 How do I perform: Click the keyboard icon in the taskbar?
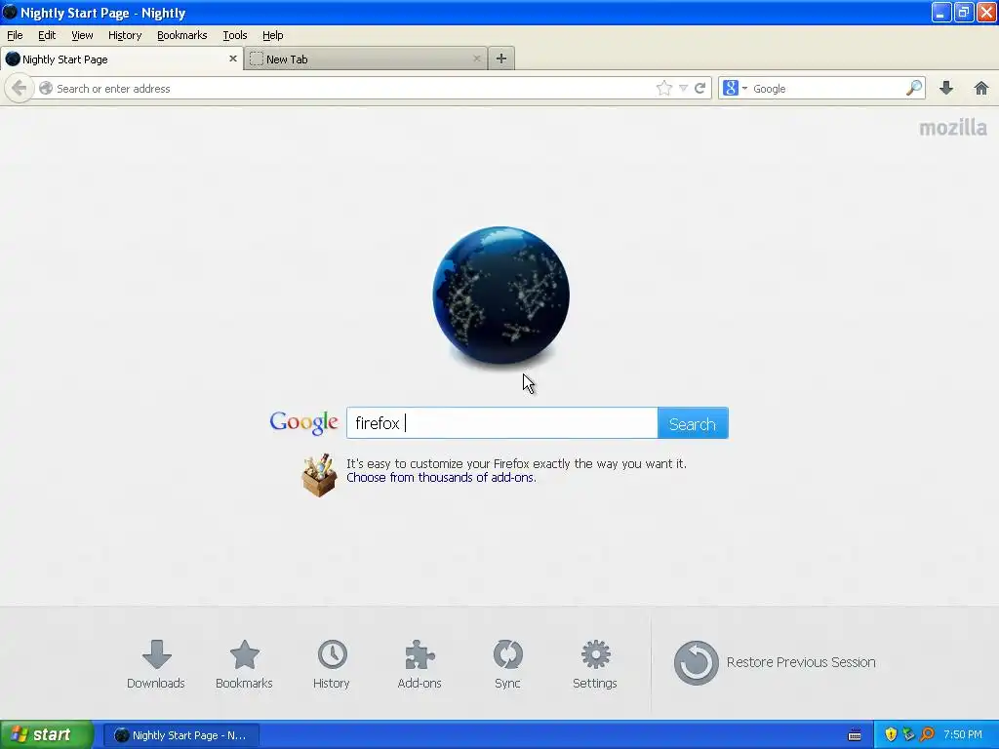[x=855, y=735]
